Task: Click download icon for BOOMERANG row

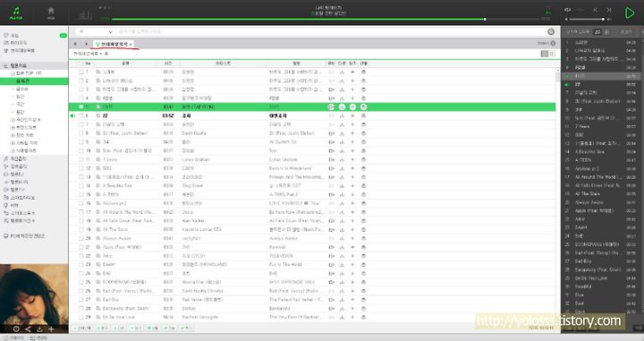Action: pos(342,282)
